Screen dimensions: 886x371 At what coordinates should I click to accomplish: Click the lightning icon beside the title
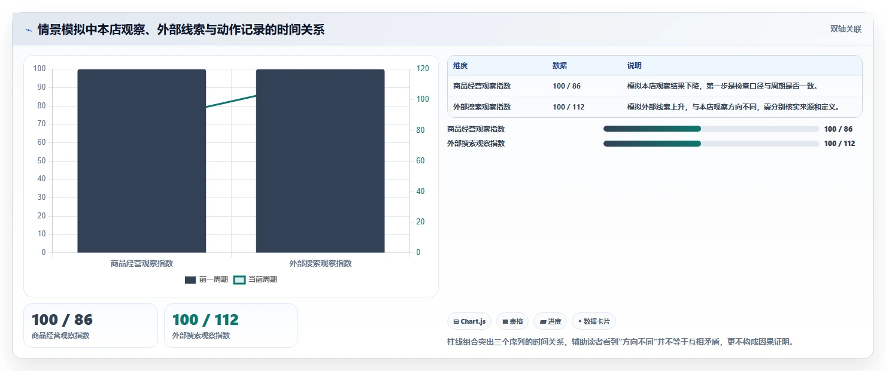pyautogui.click(x=28, y=30)
